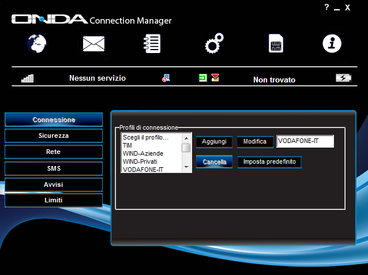368x275 pixels.
Task: Open the SIM card icon
Action: click(x=276, y=43)
